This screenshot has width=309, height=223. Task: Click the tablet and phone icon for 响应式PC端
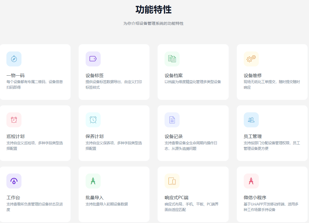(172, 181)
